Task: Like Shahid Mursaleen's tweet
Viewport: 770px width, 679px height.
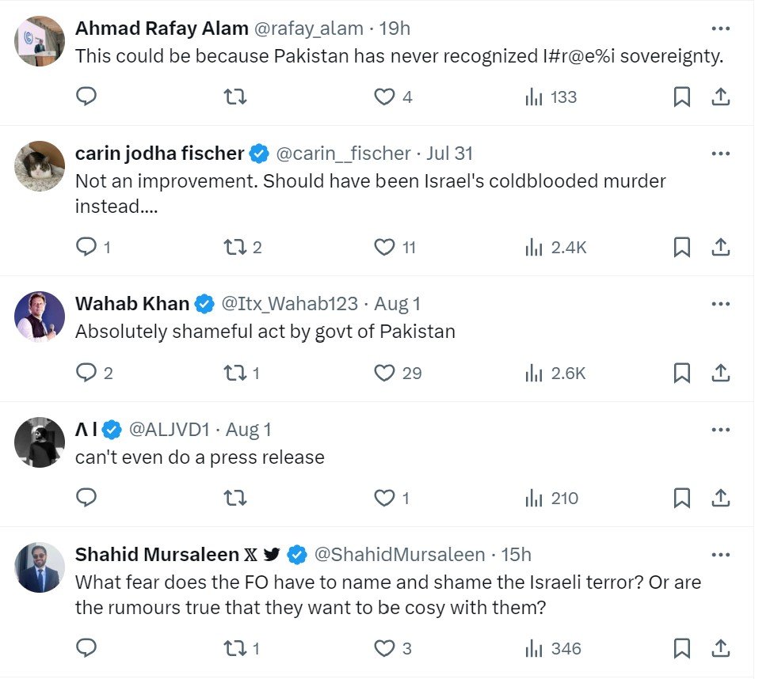Action: click(385, 649)
